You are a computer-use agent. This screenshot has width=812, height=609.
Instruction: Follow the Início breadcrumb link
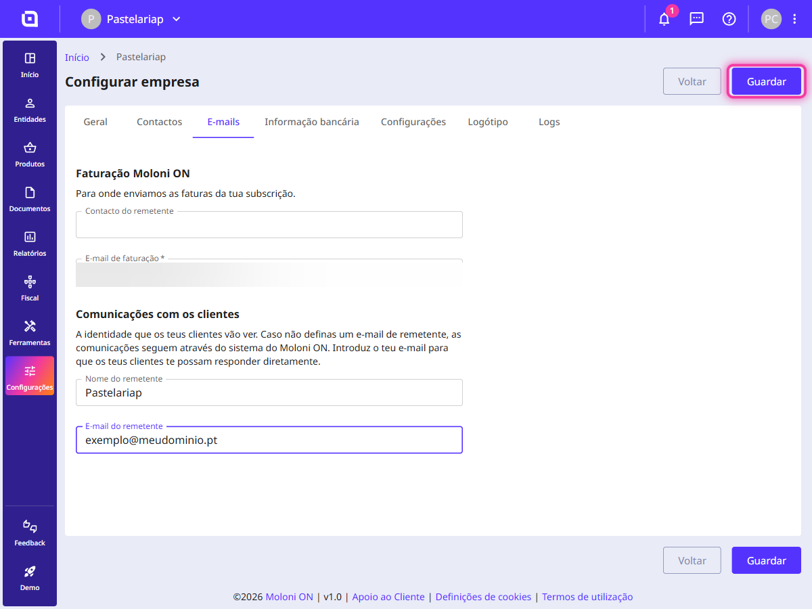(x=77, y=57)
